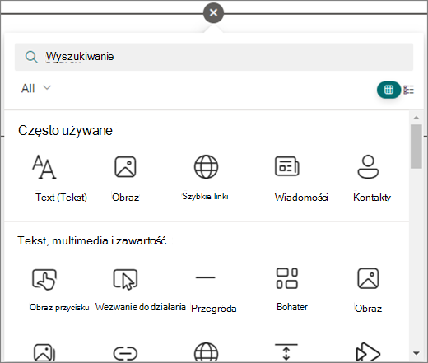This screenshot has height=363, width=428.
Task: Click the vertical scrollbar thumb
Action: 416,147
